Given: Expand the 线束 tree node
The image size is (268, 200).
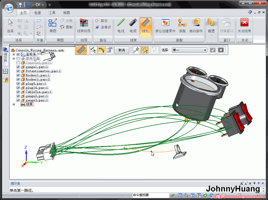Looking at the screenshot, I should click(x=14, y=104).
